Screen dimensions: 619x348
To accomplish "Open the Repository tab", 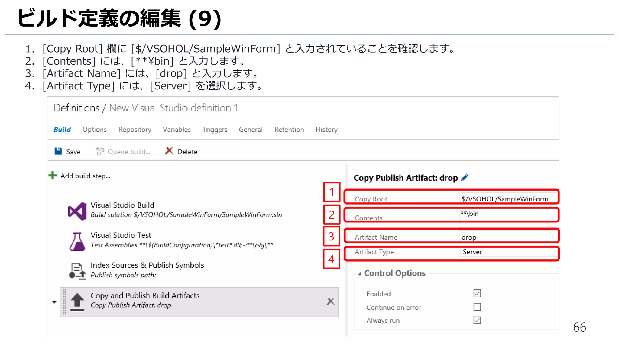I will (135, 129).
